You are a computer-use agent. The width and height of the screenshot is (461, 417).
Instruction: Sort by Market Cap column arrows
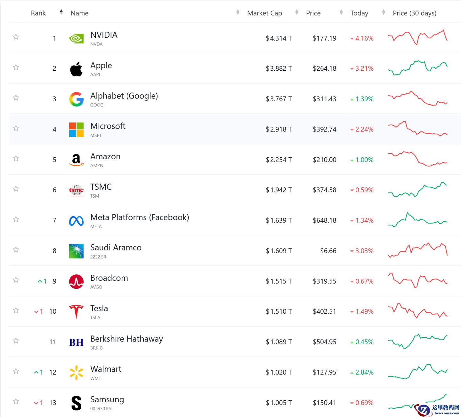297,12
